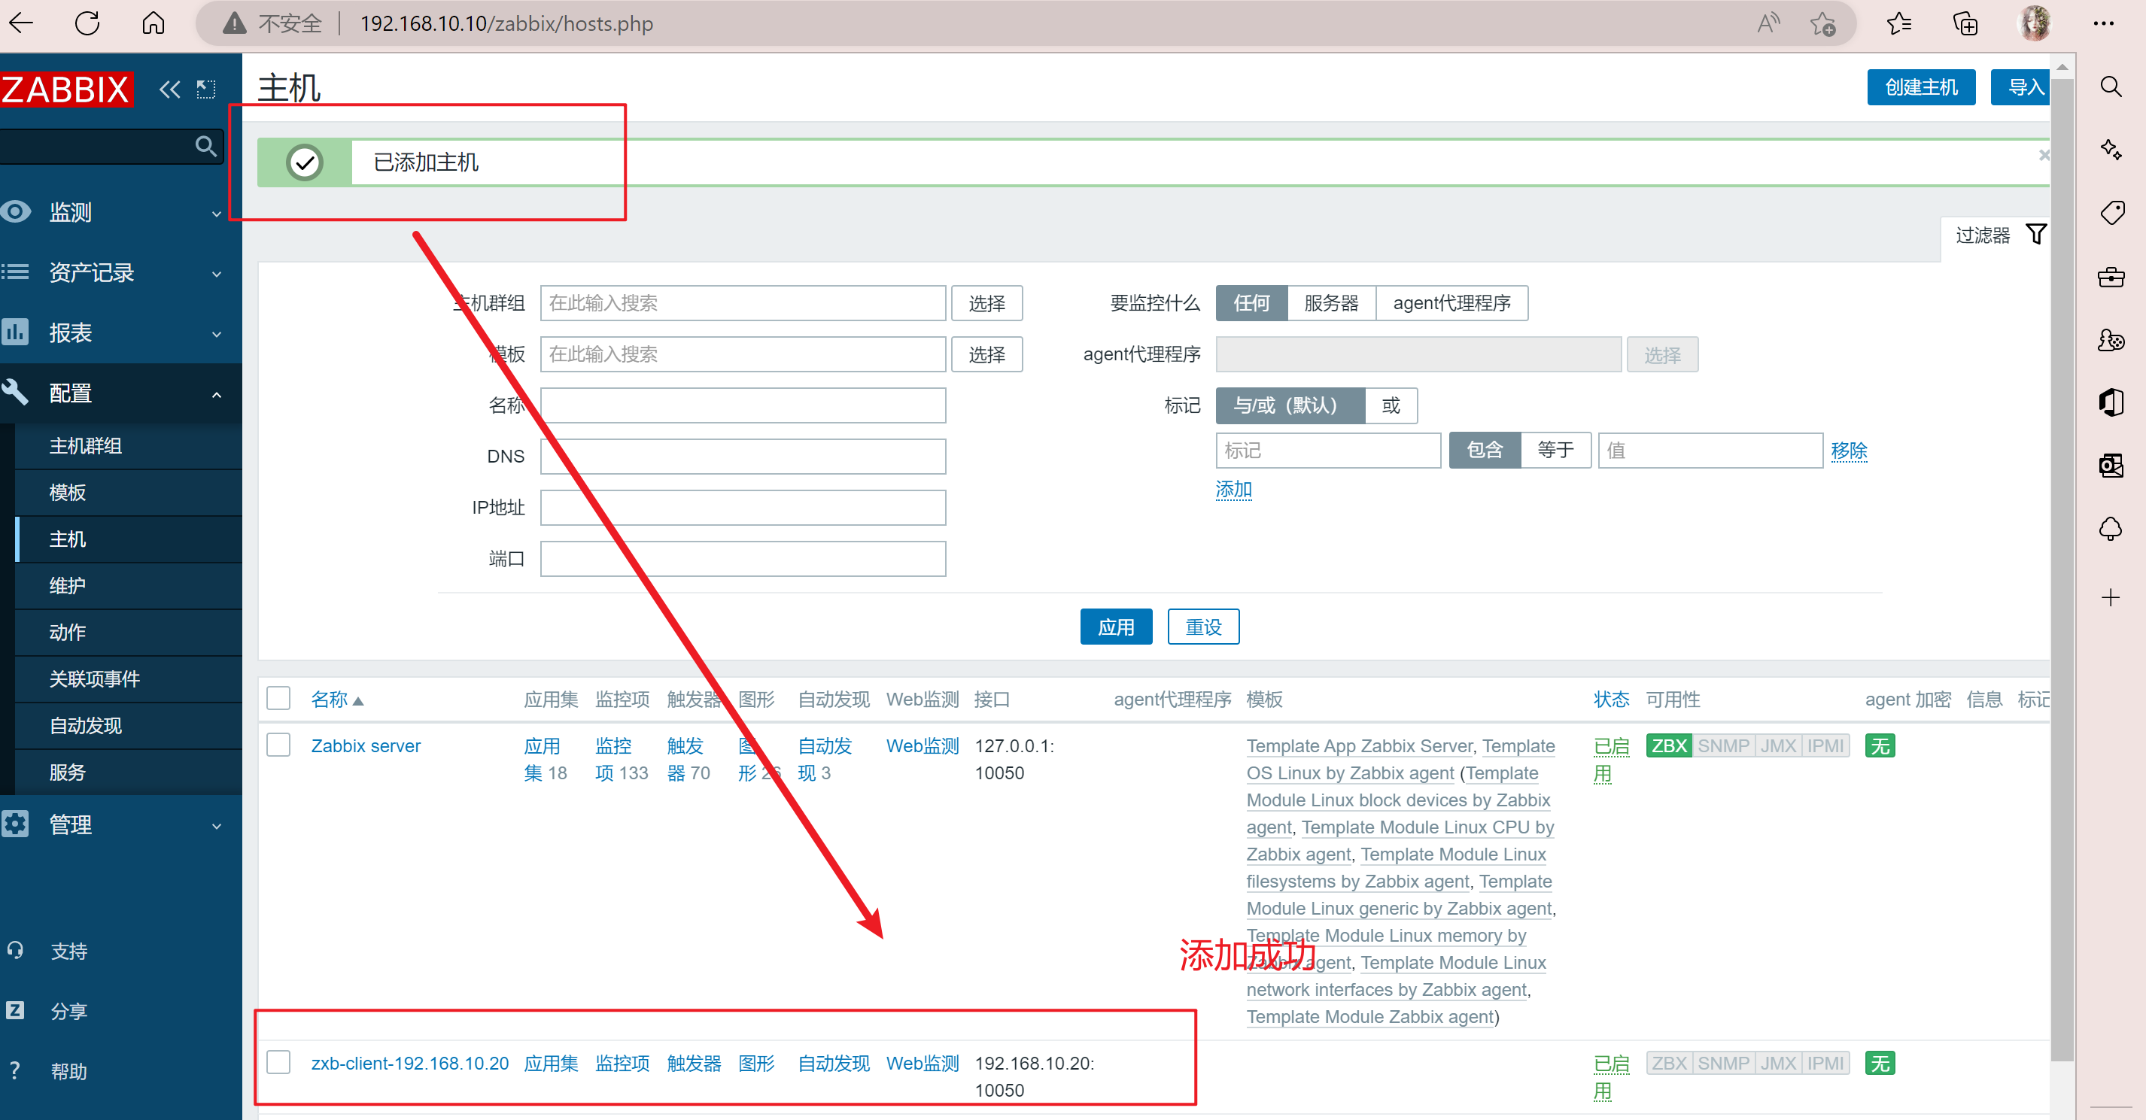Focus the DNS filter input
This screenshot has height=1120, width=2146.
click(x=743, y=457)
